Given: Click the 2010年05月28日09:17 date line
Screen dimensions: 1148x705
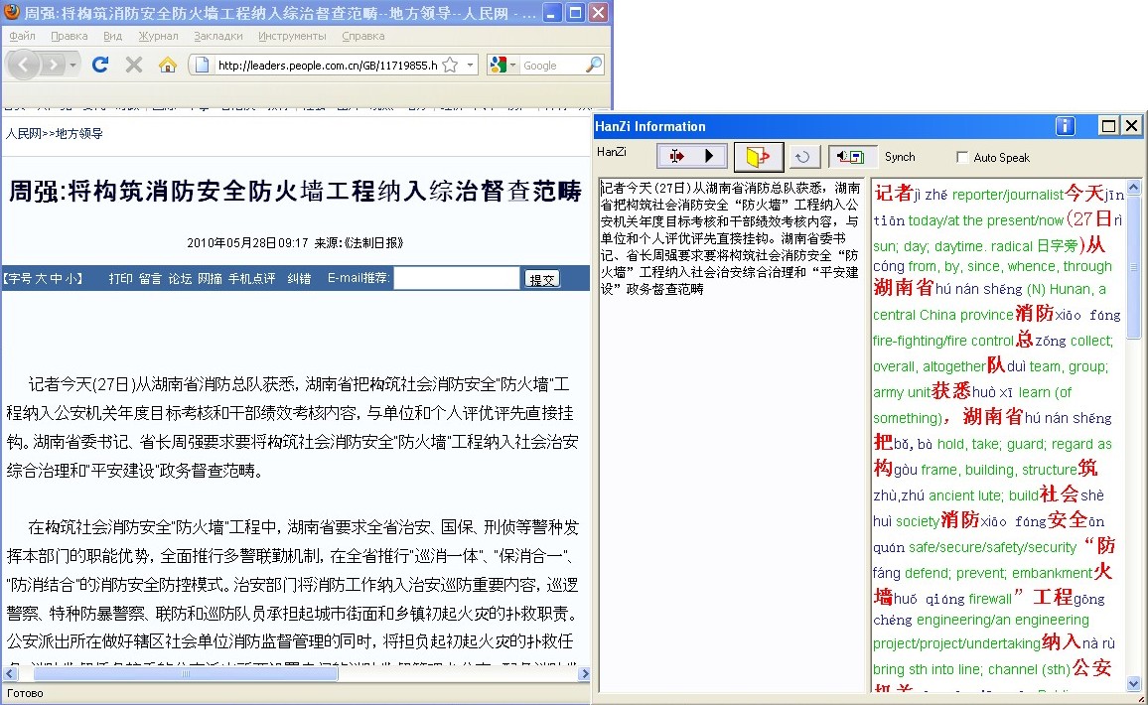Looking at the screenshot, I should [247, 243].
